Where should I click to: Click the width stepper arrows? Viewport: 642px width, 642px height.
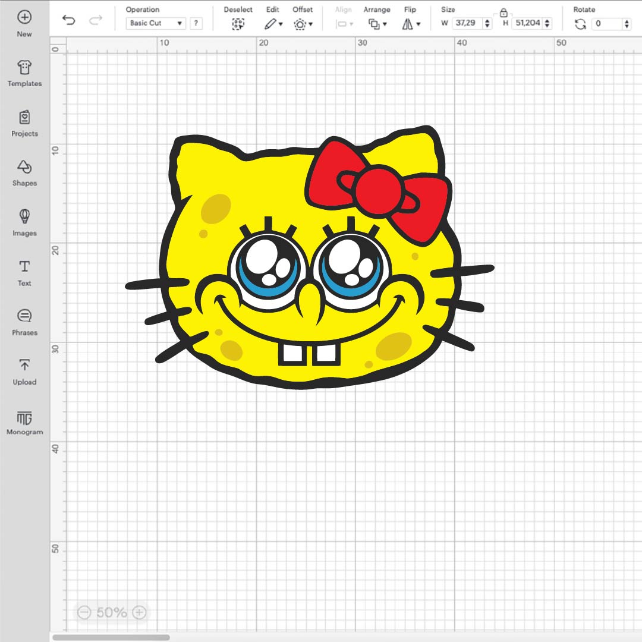(487, 23)
